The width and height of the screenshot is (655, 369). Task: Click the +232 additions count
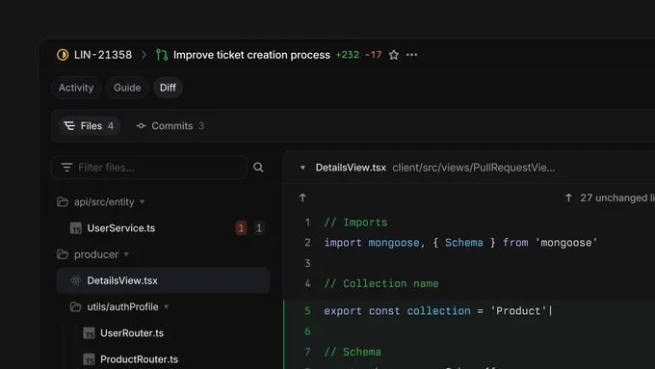click(x=348, y=55)
